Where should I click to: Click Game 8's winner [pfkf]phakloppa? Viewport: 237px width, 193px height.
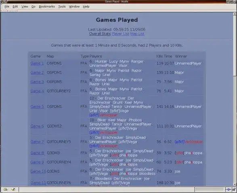pos(188,153)
